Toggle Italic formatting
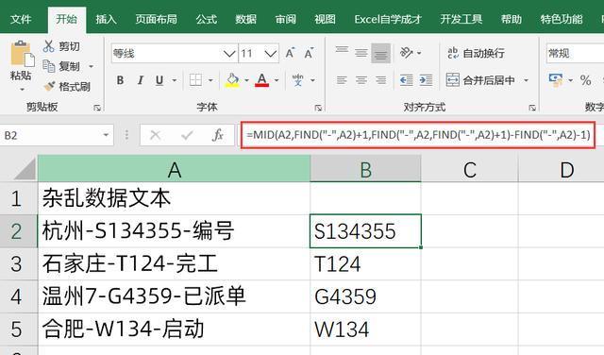604x355 pixels. pos(141,80)
